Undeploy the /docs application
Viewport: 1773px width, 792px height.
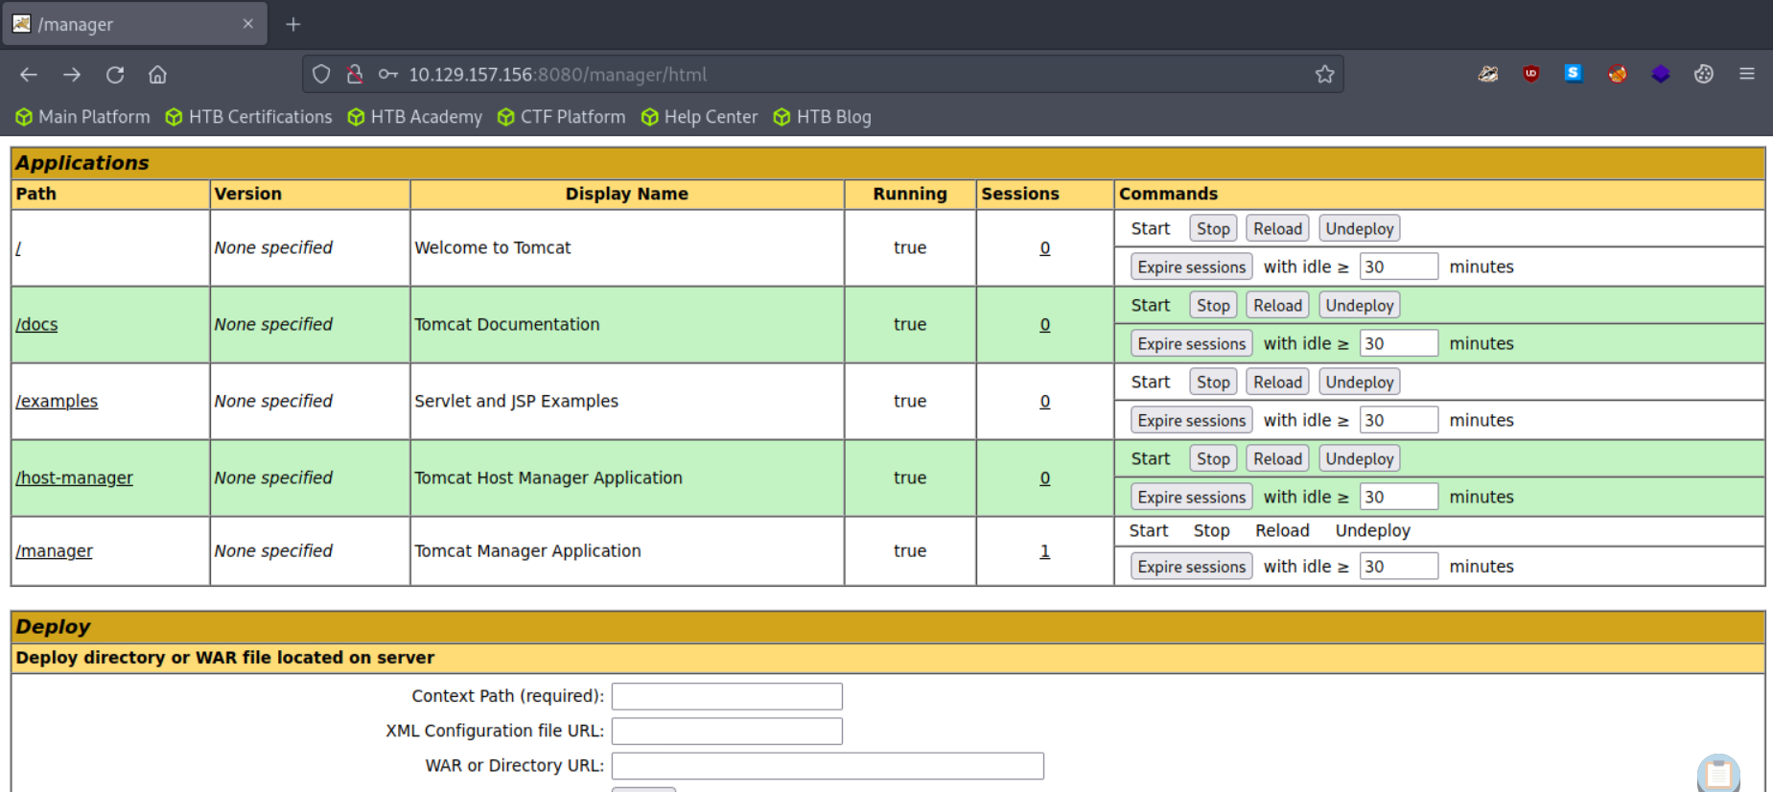(x=1359, y=305)
